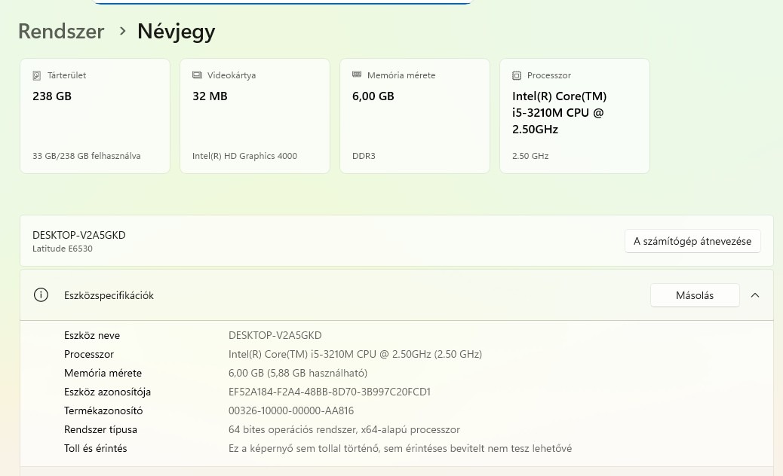The width and height of the screenshot is (783, 476).
Task: Open the Tárterület 238 GB card
Action: point(95,116)
